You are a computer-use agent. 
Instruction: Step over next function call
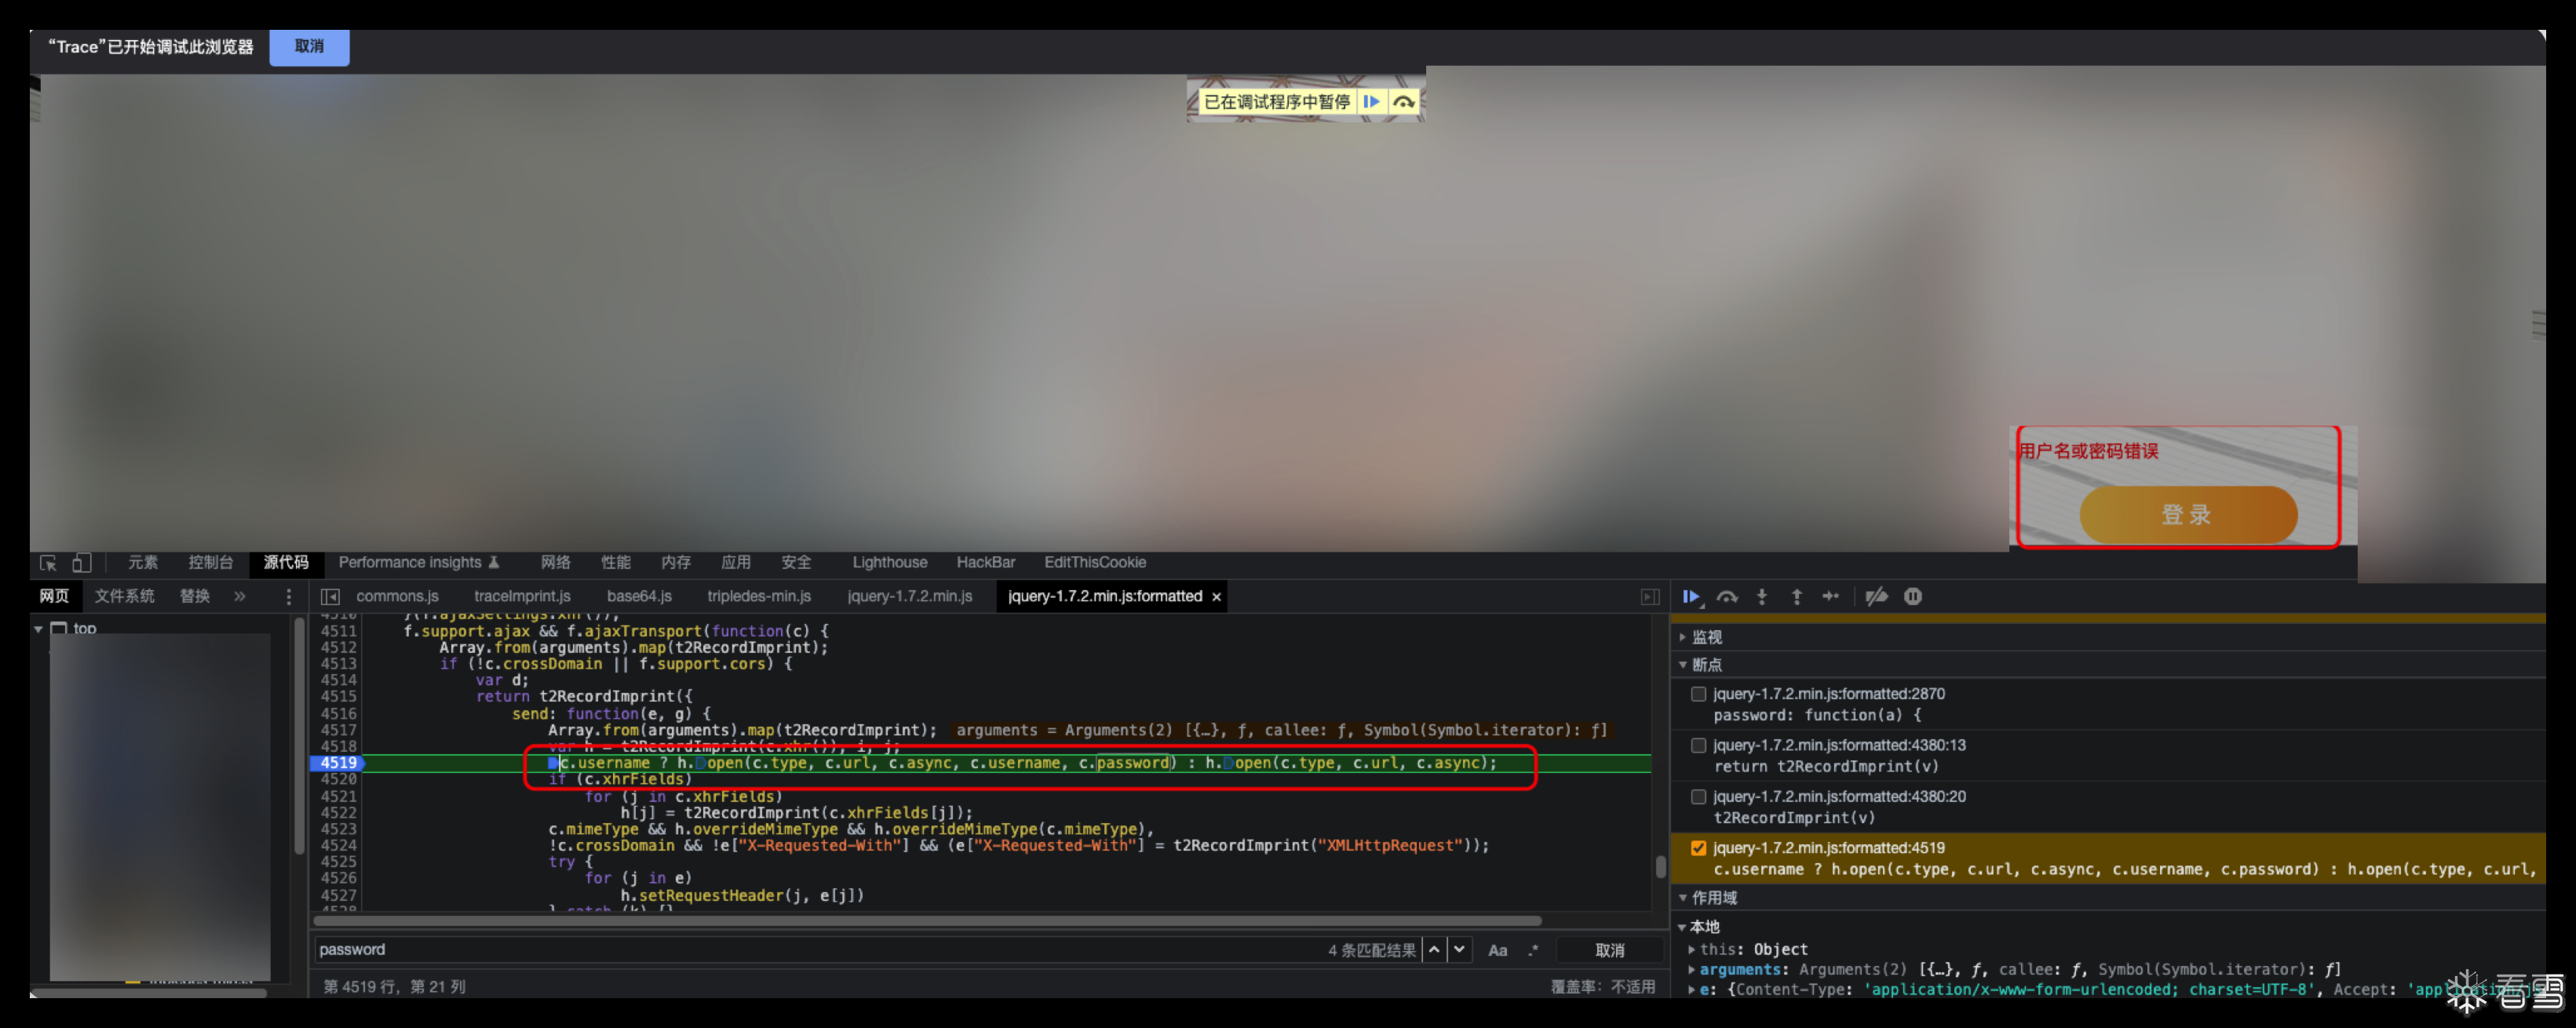[1727, 597]
